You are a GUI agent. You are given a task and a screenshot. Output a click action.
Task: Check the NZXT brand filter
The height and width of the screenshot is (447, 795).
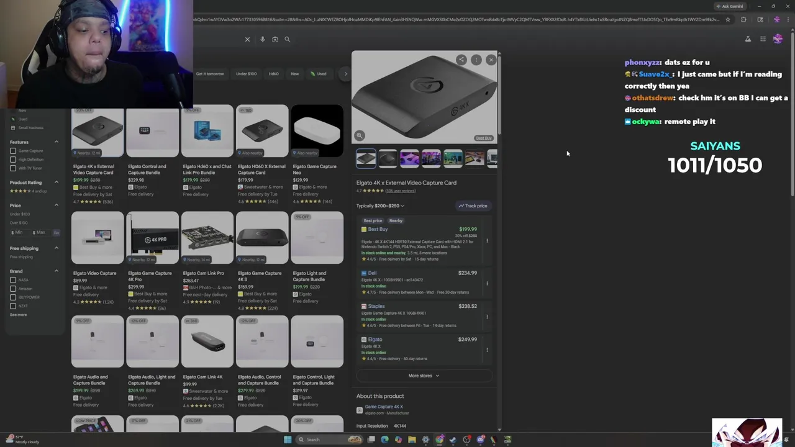point(13,306)
